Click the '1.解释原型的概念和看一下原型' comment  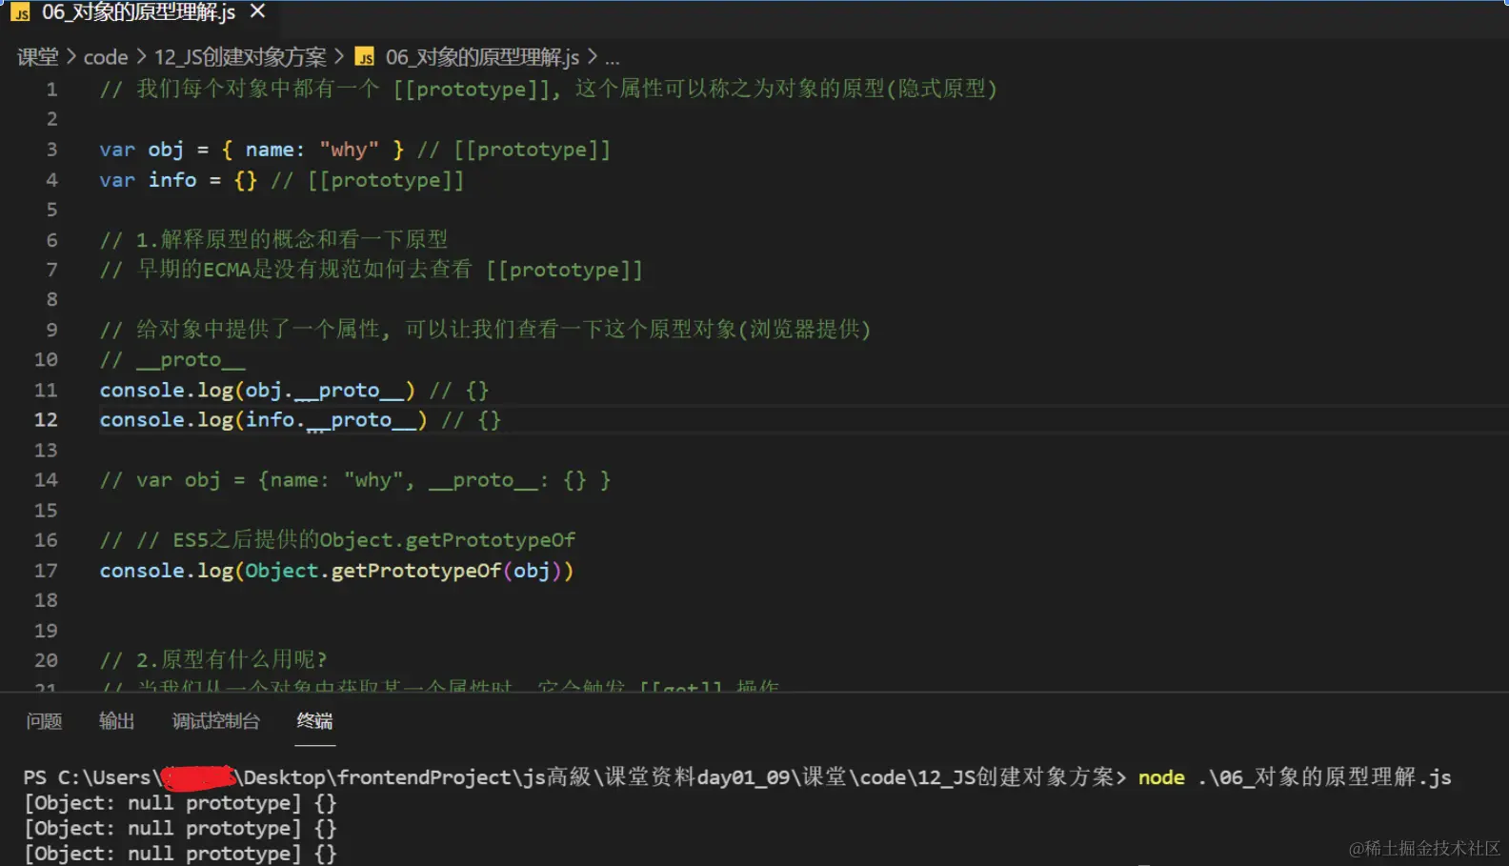(273, 239)
